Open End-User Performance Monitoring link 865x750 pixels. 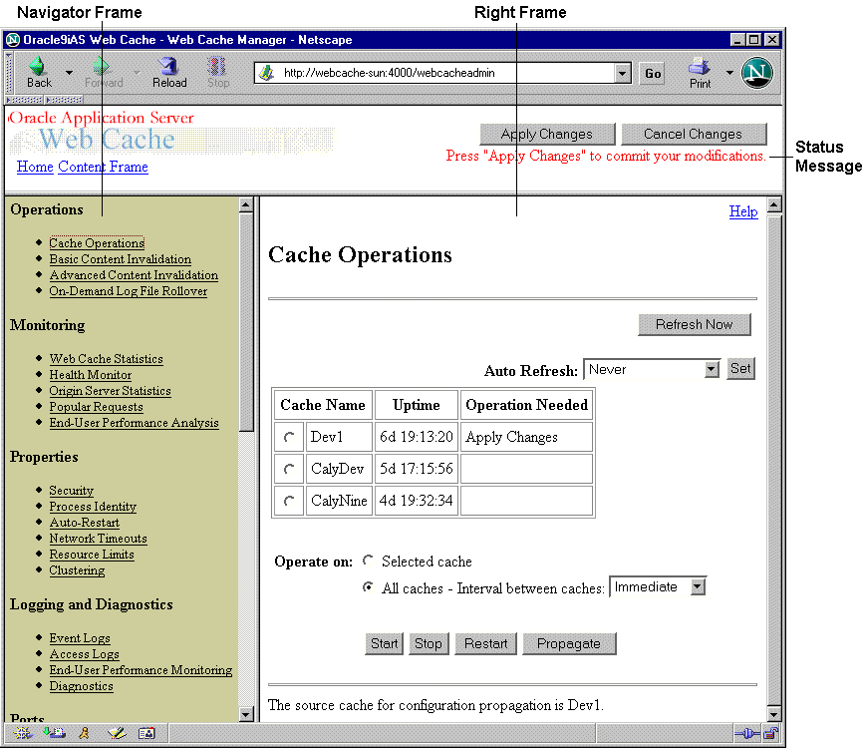click(141, 670)
